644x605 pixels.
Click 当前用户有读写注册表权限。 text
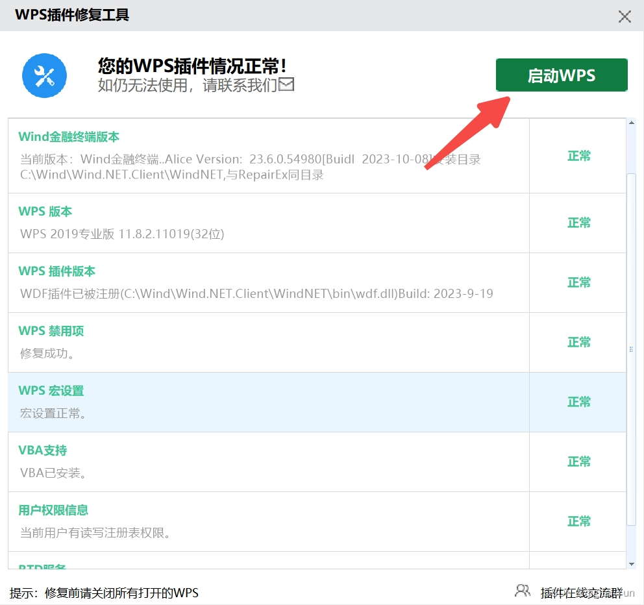95,533
